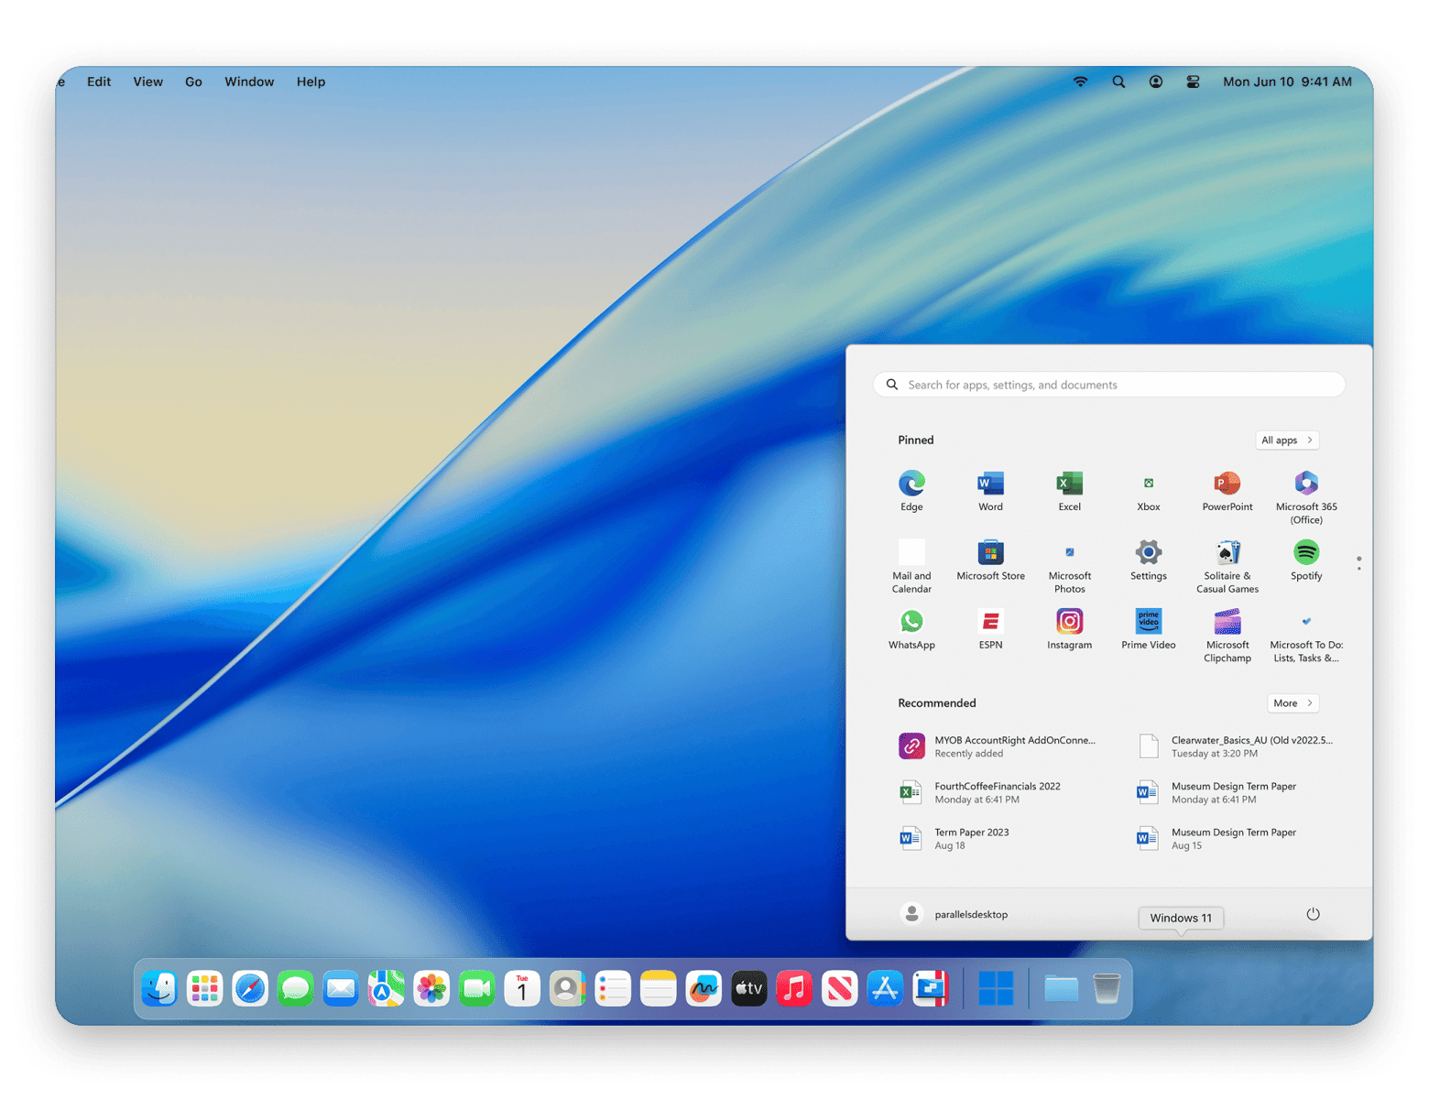Screen dimensions: 1429x1099
Task: Open Calendar in the Dock
Action: [x=522, y=988]
